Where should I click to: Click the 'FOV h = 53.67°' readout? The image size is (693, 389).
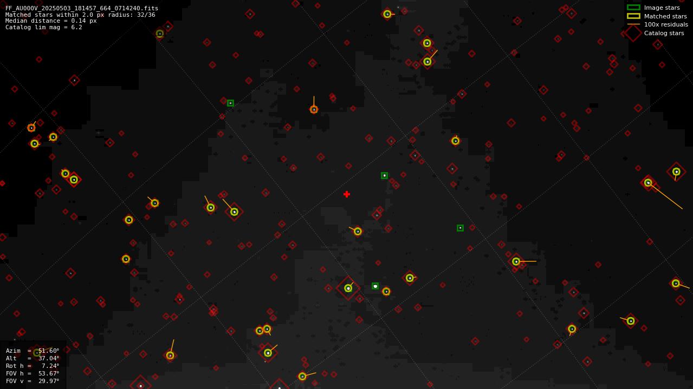[x=33, y=373]
